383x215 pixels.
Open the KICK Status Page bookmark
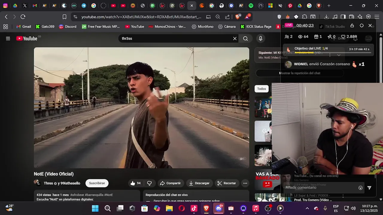tap(256, 27)
